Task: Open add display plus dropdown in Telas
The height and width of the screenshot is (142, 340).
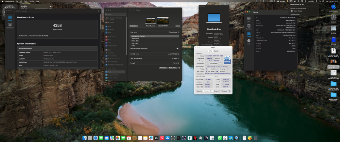Action: (x=178, y=26)
